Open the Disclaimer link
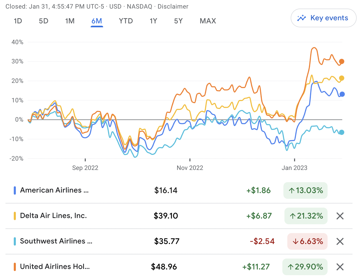 (173, 6)
